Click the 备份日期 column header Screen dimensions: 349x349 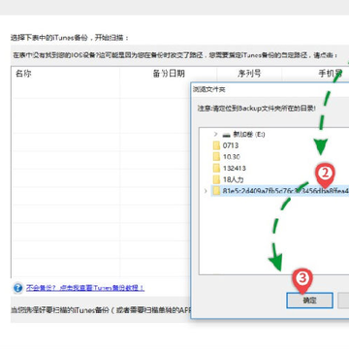[x=169, y=74]
